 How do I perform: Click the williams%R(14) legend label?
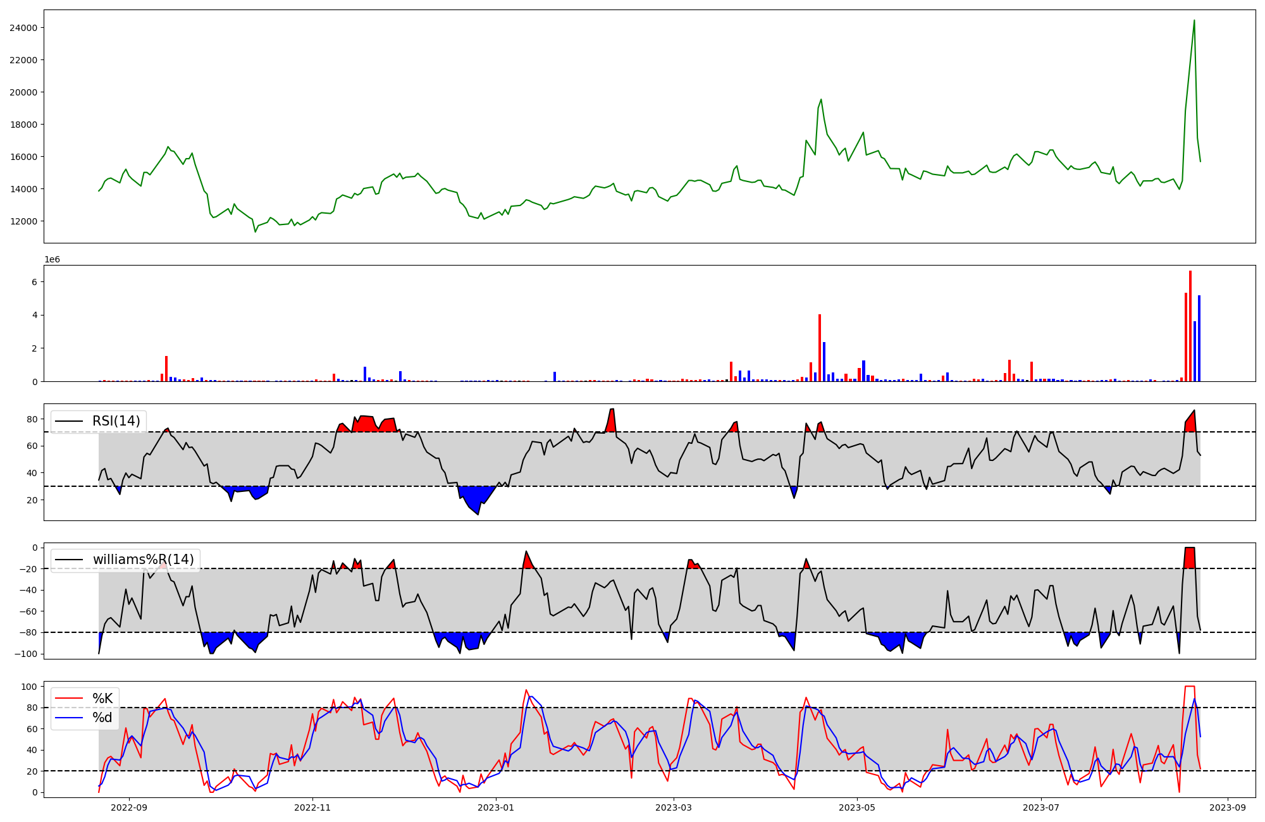143,560
